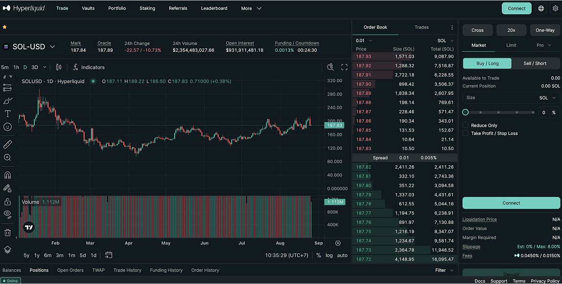Click SOL coin icon next to SOL-USD
562x284 pixels.
click(6, 46)
